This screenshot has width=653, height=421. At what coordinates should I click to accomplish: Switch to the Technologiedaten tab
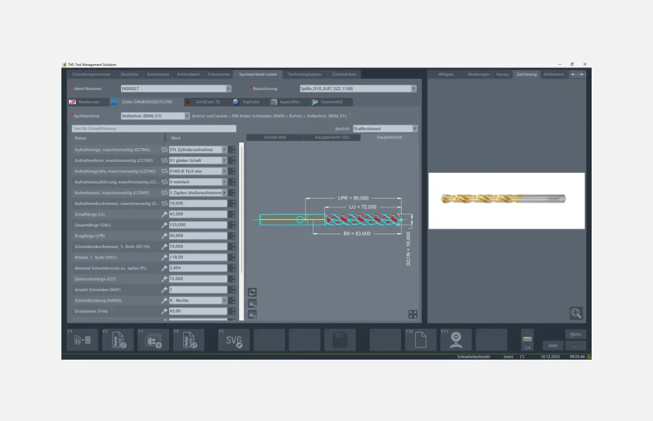[x=304, y=74]
